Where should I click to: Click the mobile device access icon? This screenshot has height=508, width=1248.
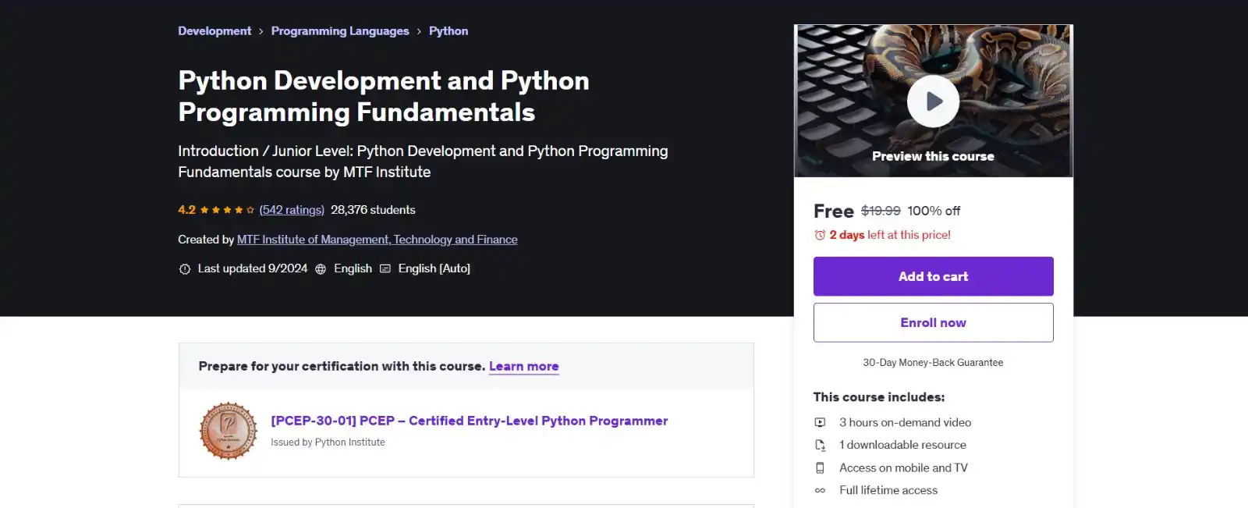pos(820,467)
